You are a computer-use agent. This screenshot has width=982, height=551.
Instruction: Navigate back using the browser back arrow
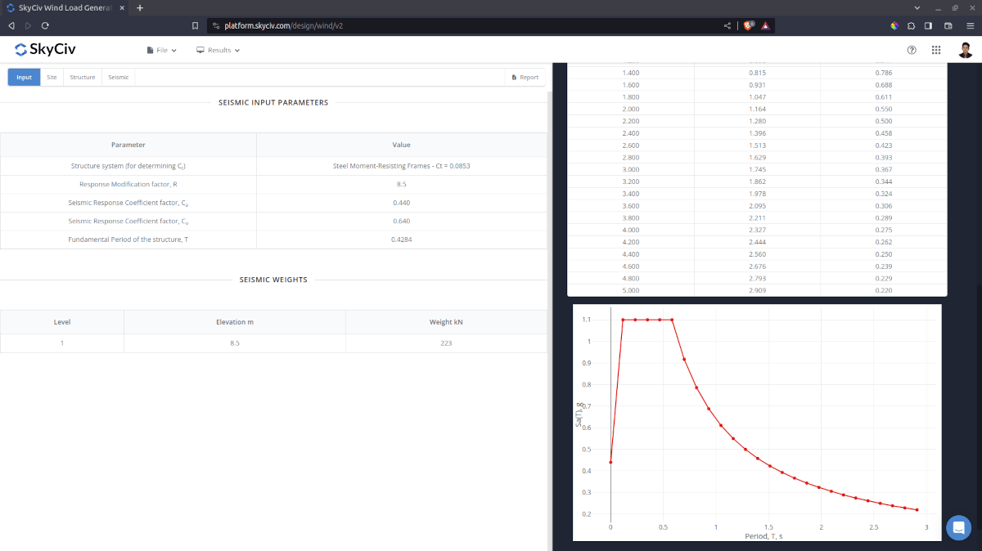(10, 25)
